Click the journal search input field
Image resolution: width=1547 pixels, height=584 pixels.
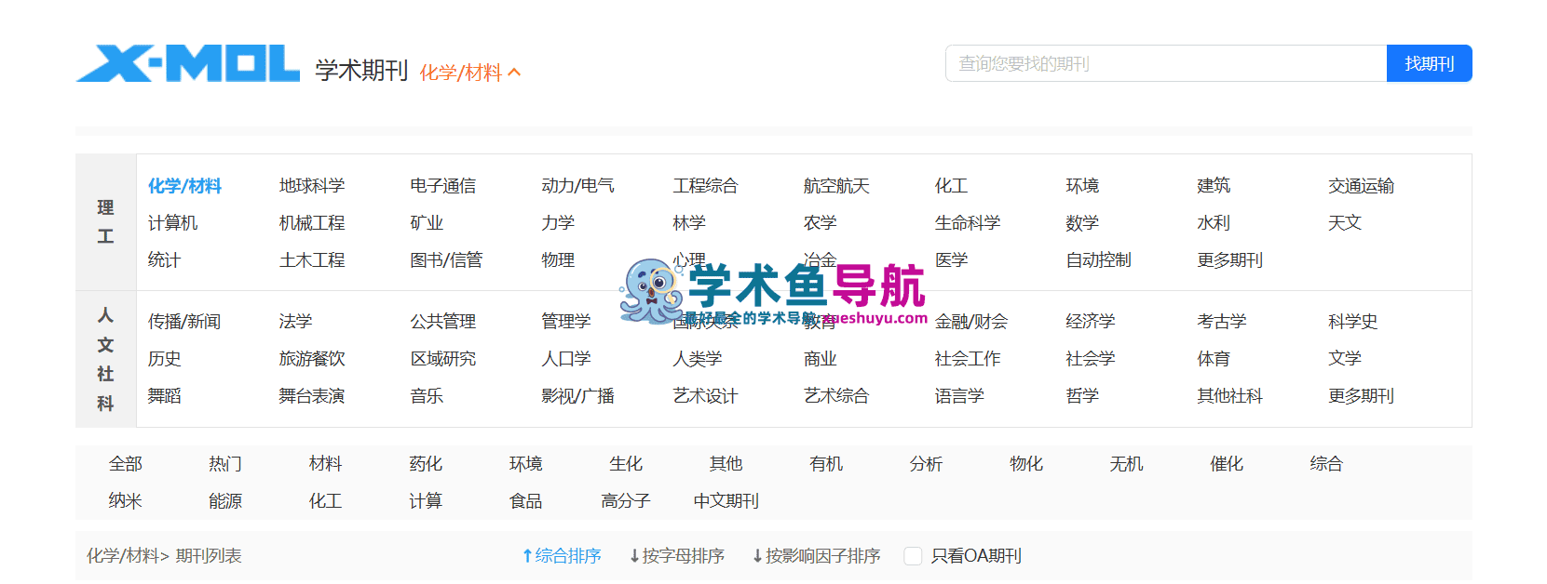[1165, 63]
